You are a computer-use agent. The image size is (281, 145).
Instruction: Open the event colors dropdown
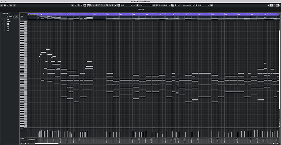[x=202, y=5]
